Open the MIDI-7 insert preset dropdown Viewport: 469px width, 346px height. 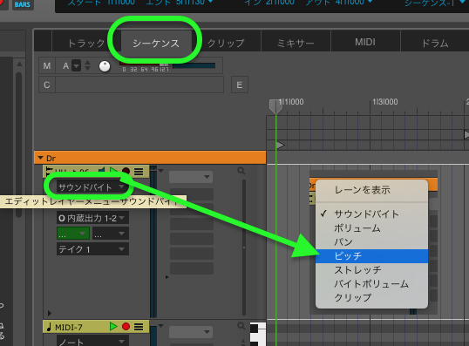click(x=191, y=332)
